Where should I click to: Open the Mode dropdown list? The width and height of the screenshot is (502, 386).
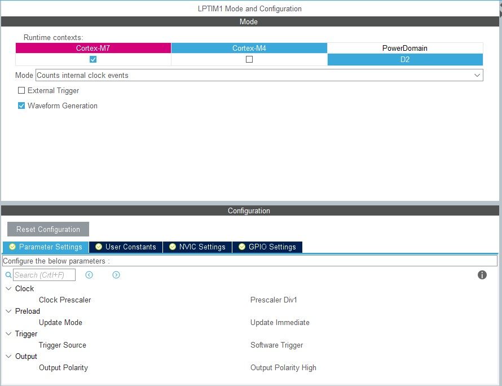259,75
